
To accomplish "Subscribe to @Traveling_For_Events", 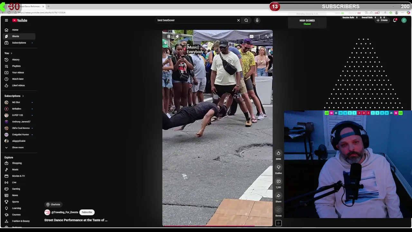I will [87, 212].
